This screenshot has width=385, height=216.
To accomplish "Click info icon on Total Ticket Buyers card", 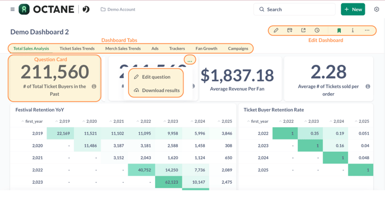I will (94, 87).
